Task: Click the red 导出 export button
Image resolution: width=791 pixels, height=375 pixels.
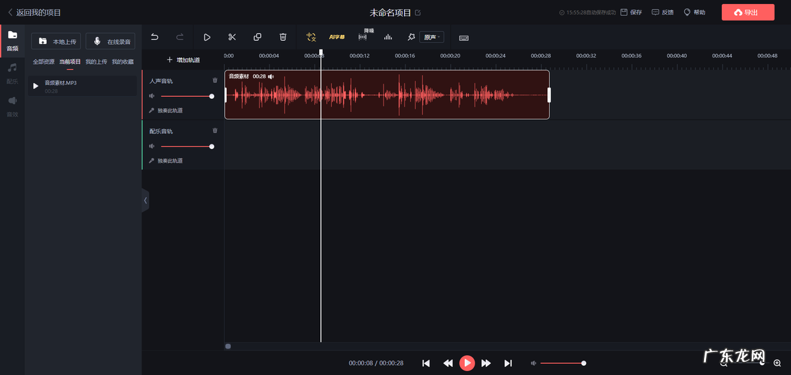Action: [x=747, y=13]
